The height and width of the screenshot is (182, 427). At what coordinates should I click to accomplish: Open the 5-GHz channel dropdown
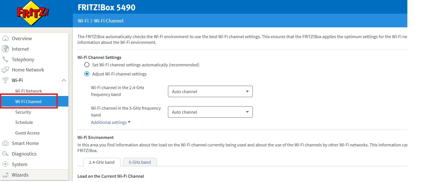click(210, 112)
